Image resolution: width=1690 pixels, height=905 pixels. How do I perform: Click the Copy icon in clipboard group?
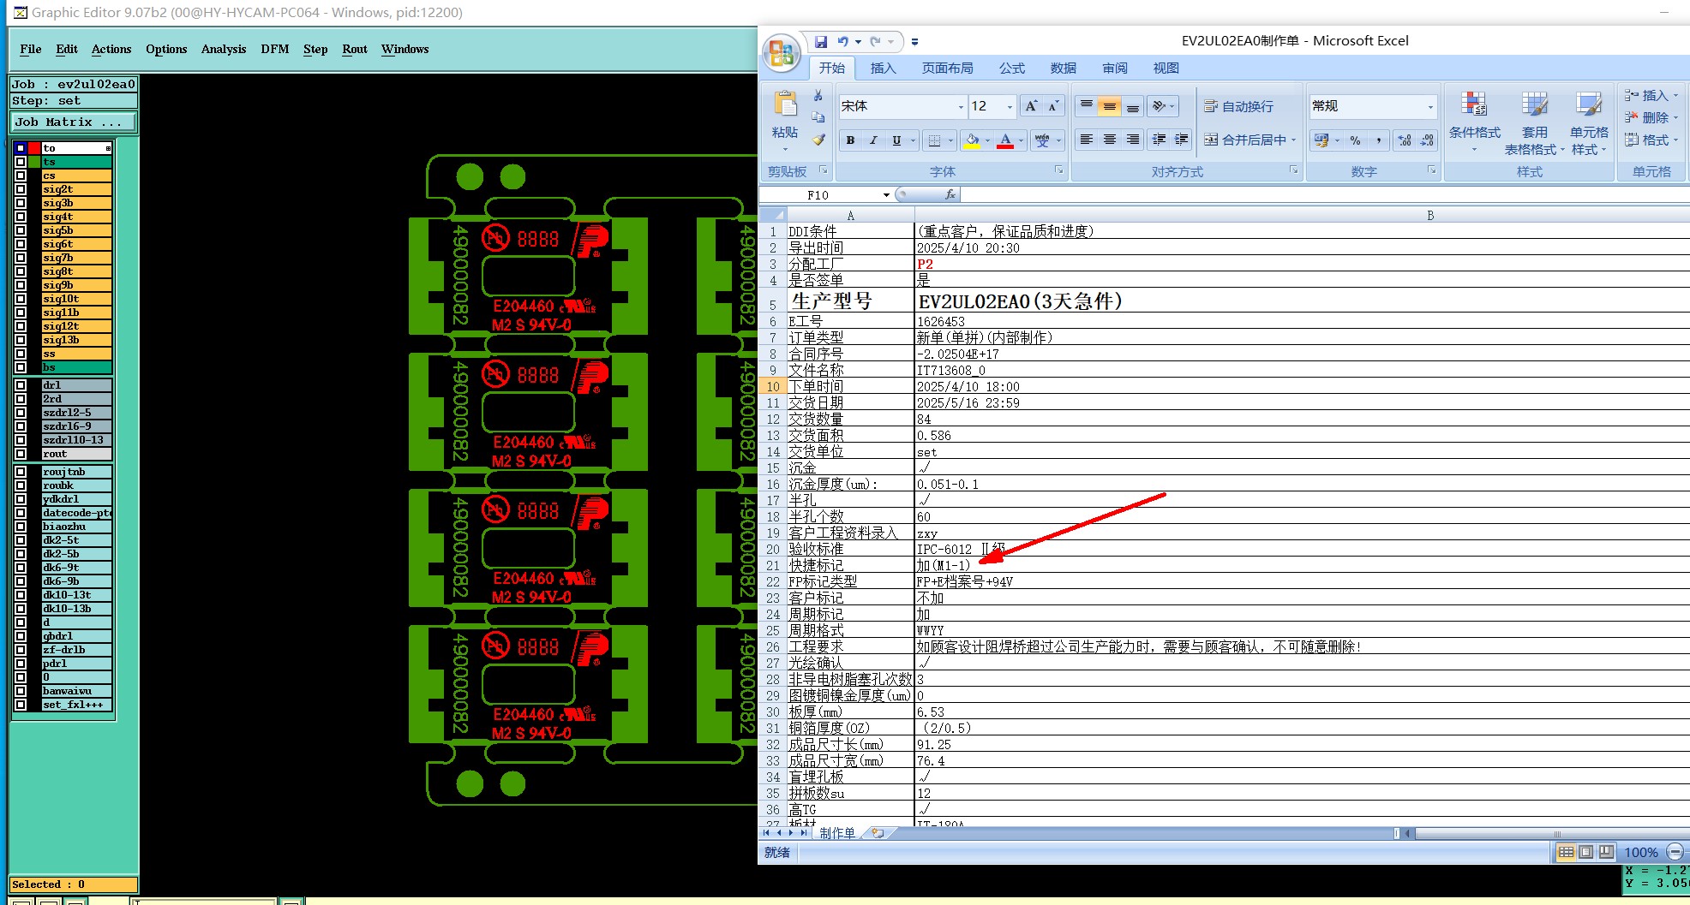(818, 116)
